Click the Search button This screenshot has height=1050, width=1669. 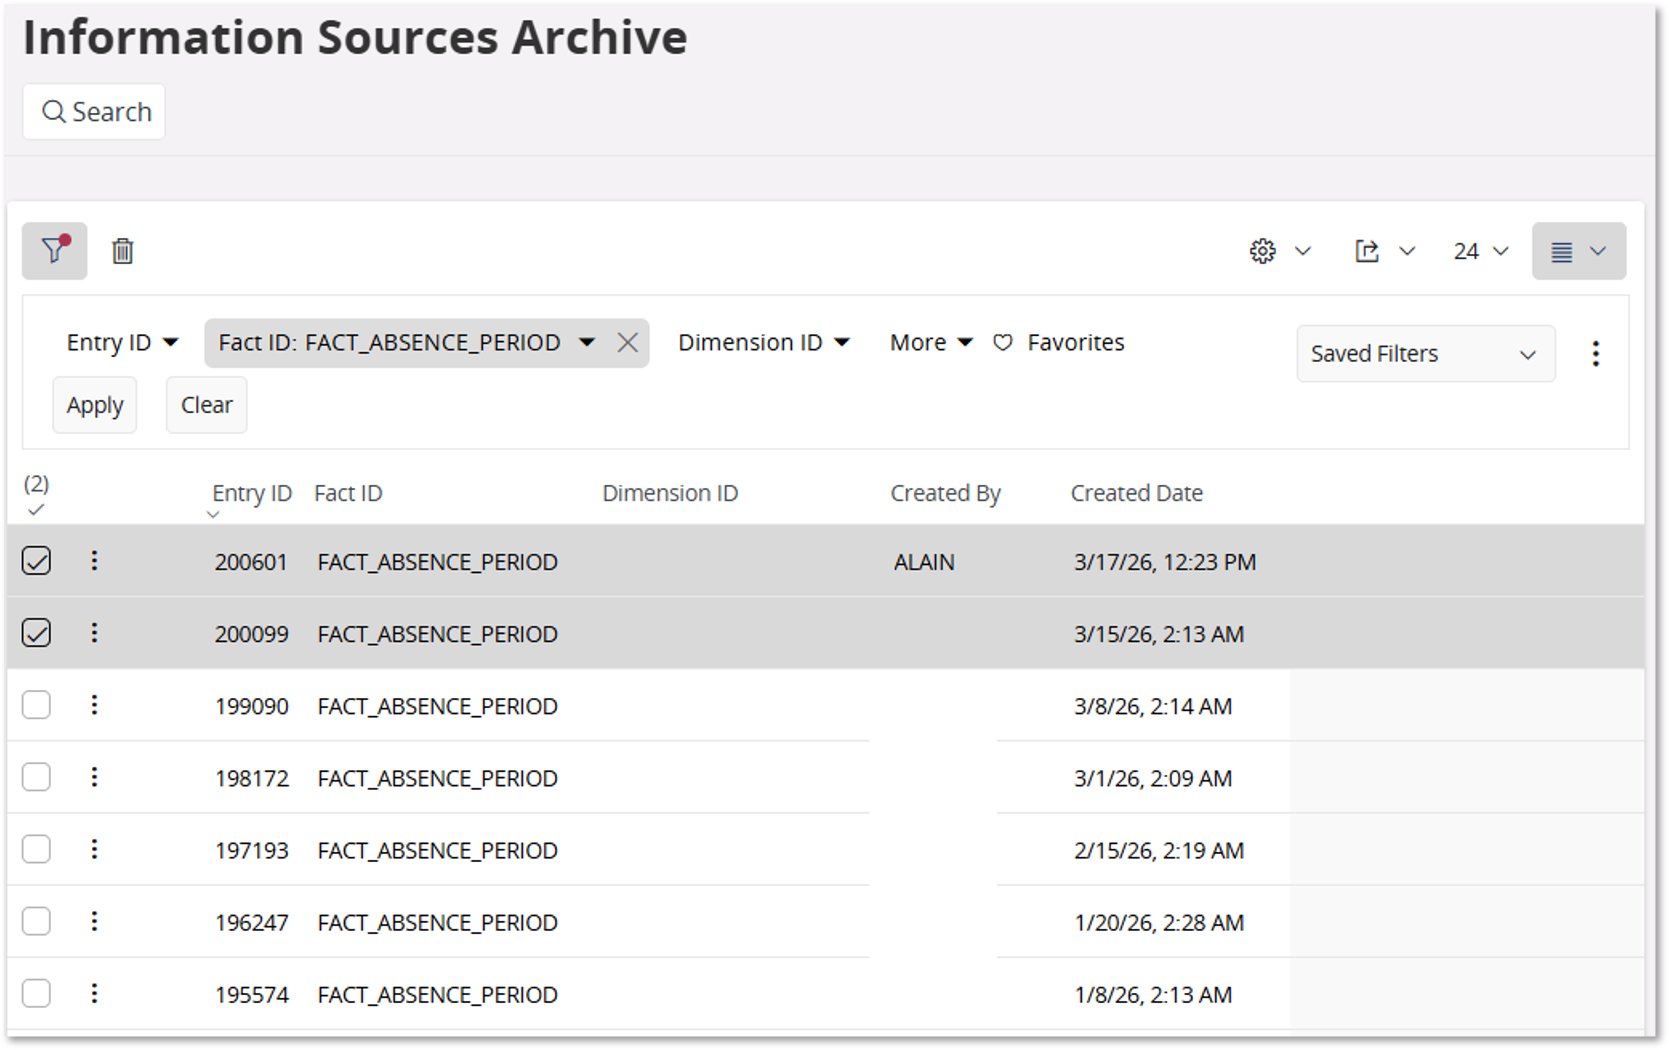[x=94, y=111]
